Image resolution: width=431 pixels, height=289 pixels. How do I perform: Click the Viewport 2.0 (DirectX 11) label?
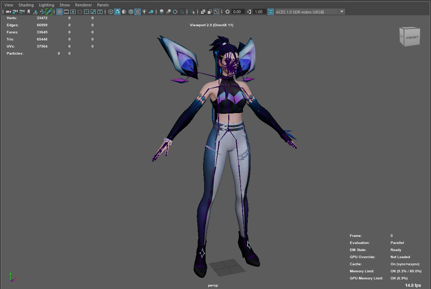click(x=211, y=25)
